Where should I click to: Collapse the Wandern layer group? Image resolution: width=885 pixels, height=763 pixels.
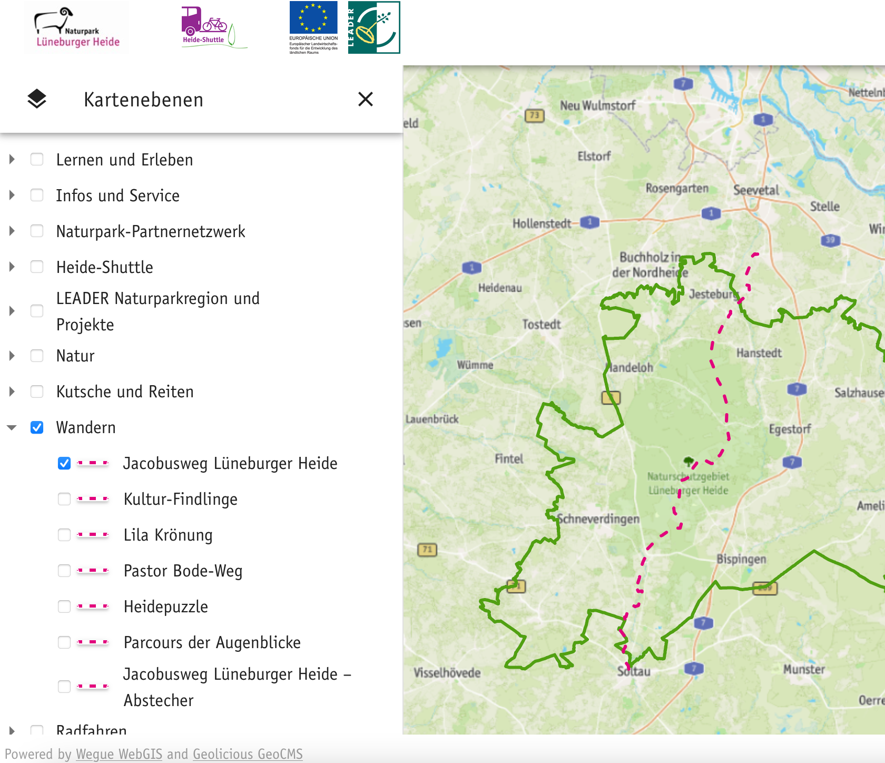click(x=12, y=427)
